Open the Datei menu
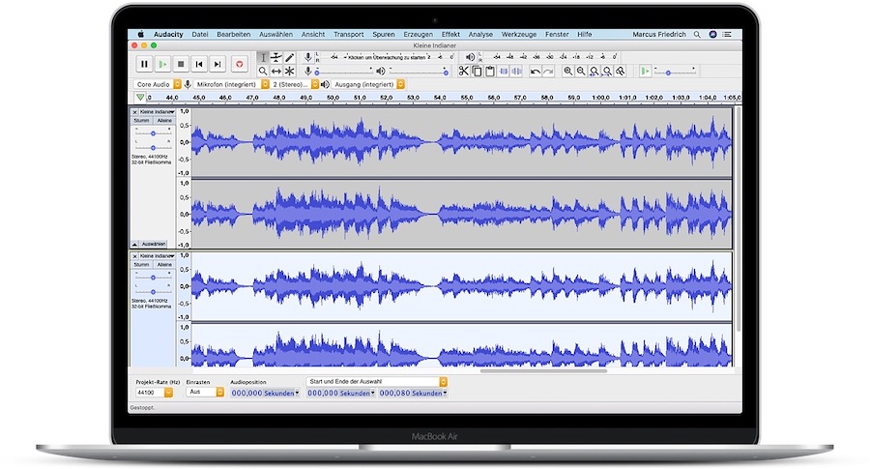 click(x=200, y=35)
